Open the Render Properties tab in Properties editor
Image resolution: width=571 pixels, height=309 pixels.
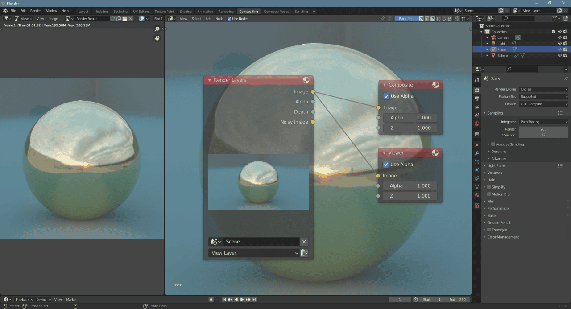click(x=476, y=89)
